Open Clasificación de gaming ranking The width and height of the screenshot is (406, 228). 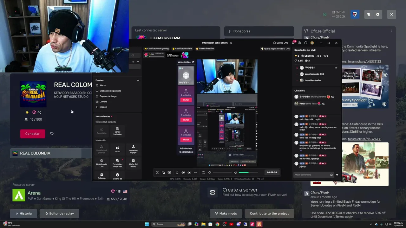(157, 49)
